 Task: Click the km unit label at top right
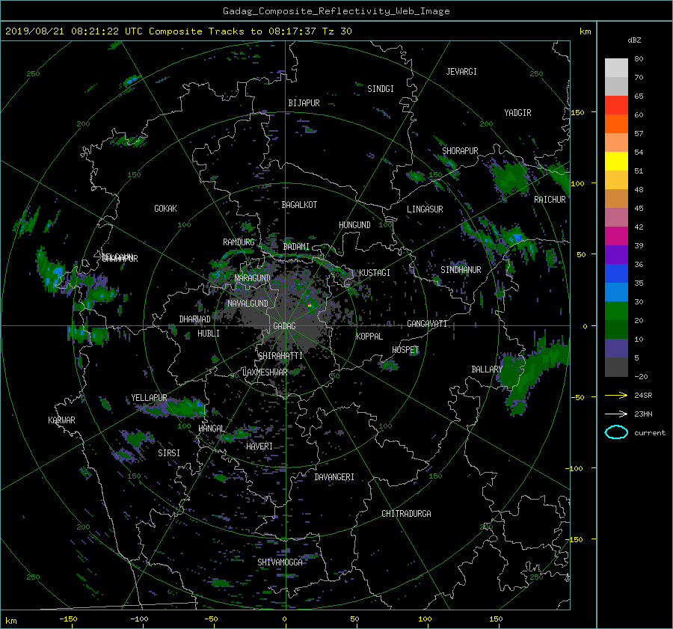[585, 31]
